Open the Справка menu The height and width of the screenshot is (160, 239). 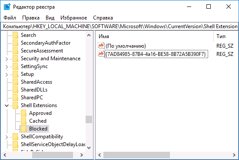(103, 18)
